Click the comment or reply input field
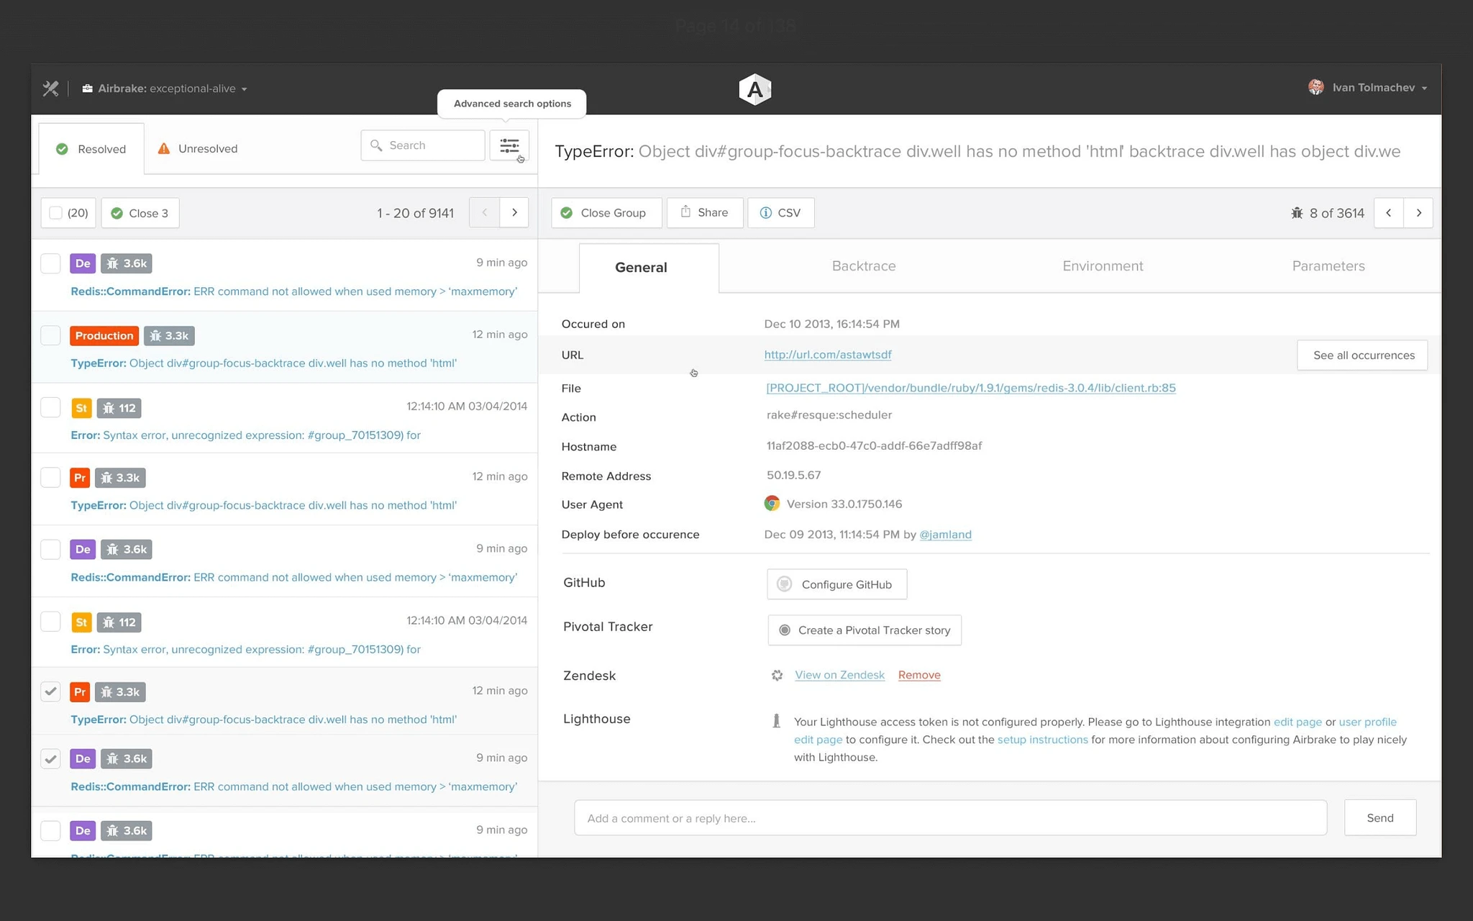Screen dimensions: 1473x921 click(949, 818)
